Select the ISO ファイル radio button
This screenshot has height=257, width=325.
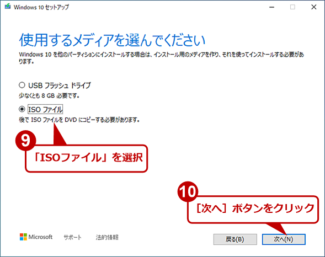pos(22,109)
